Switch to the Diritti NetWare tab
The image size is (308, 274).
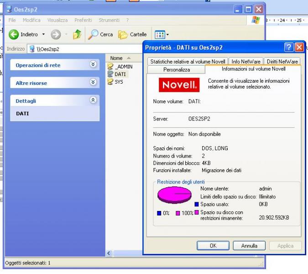[x=282, y=62]
